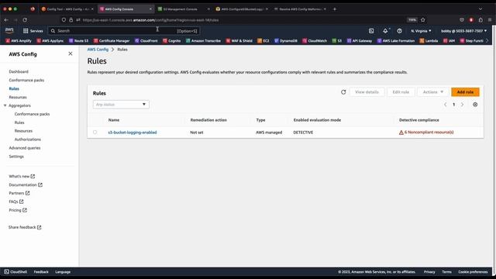Switch to the S3 Management Console tab
This screenshot has width=496, height=279.
(183, 9)
